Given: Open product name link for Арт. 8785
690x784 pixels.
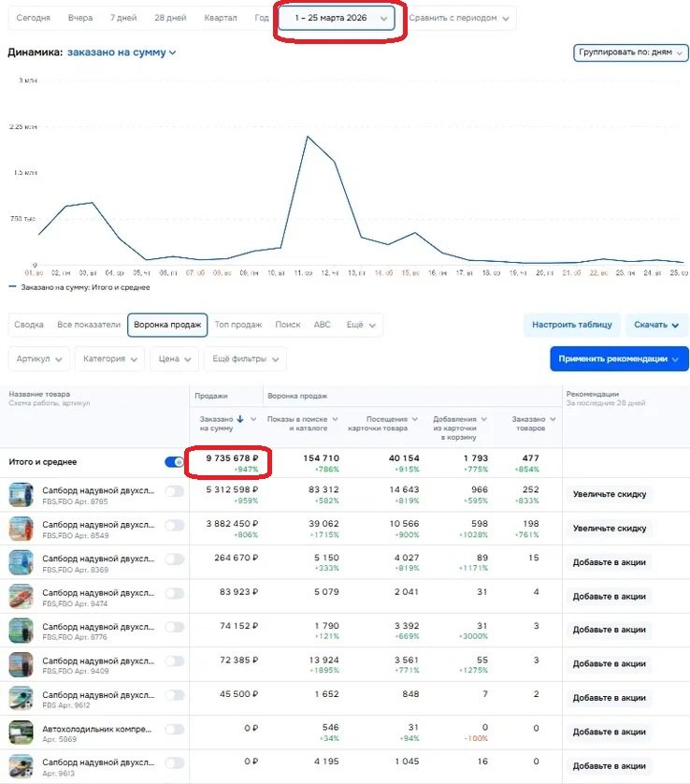Looking at the screenshot, I should 98,490.
